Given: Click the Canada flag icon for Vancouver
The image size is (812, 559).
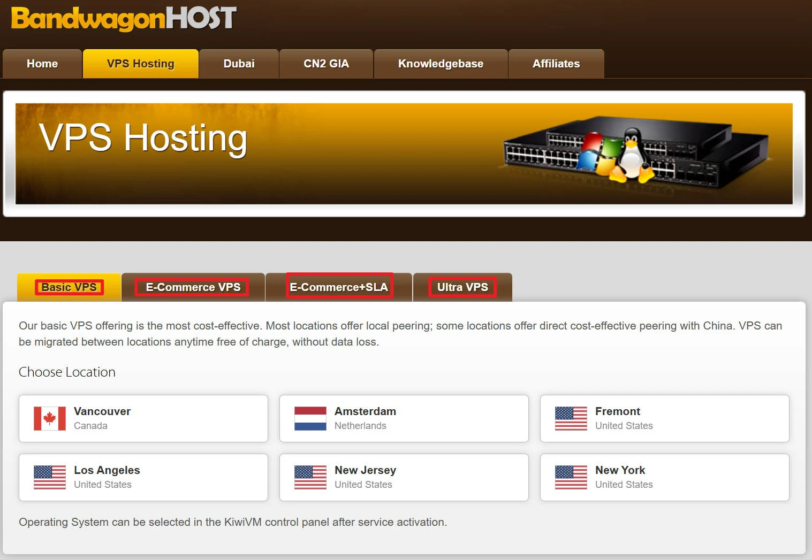Looking at the screenshot, I should 50,418.
